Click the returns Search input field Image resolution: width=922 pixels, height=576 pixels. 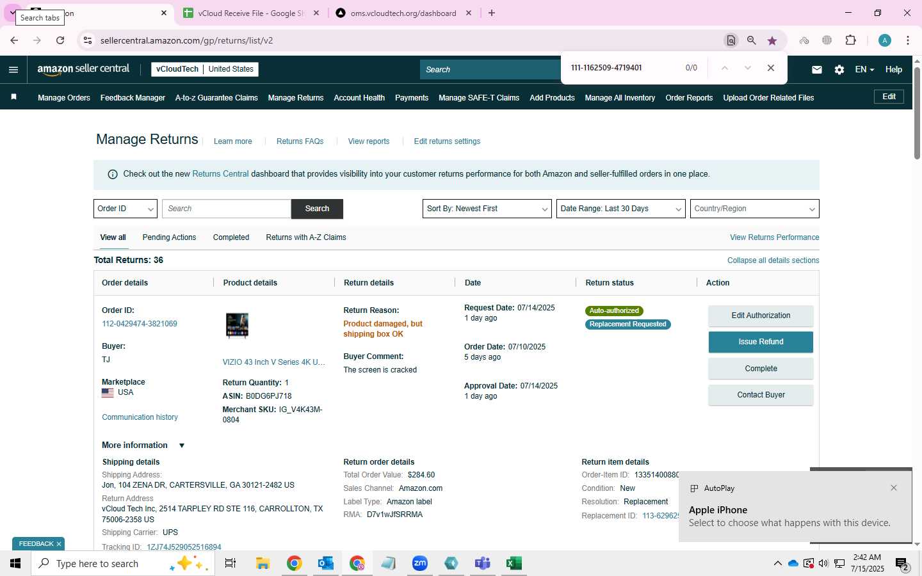point(227,209)
